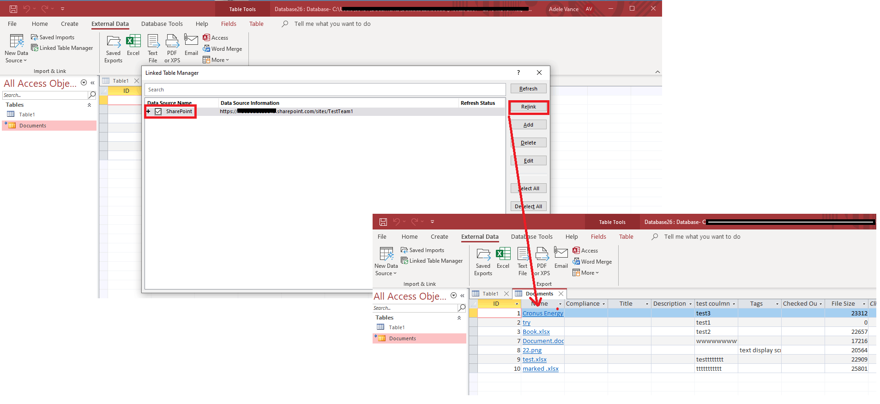Open Linked Table Manager in lower window
This screenshot has width=880, height=404.
click(x=432, y=261)
